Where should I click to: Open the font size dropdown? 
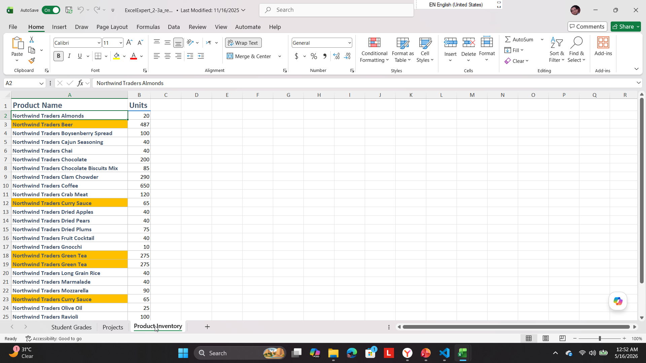[x=120, y=43]
